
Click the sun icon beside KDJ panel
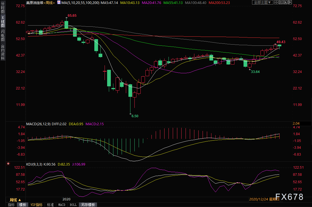[8, 164]
